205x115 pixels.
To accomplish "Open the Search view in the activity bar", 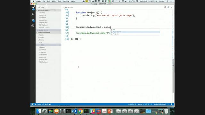I will pos(33,14).
